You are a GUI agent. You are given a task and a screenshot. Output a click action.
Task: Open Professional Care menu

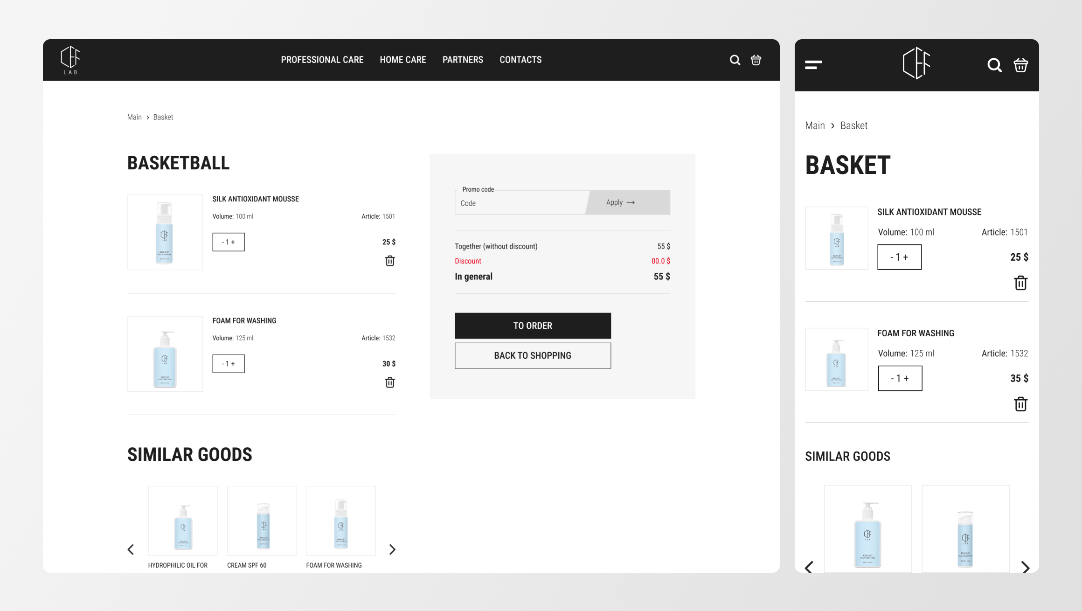click(x=322, y=60)
